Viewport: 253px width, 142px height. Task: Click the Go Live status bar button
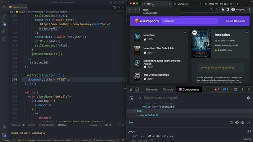tap(98, 140)
